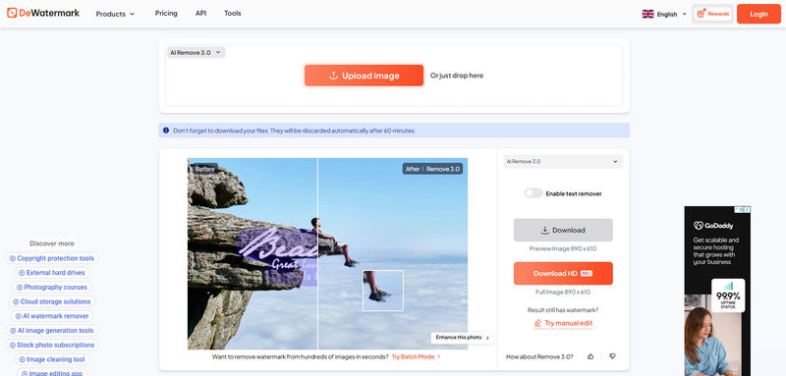786x376 pixels.
Task: Click the Login button
Action: pos(758,14)
